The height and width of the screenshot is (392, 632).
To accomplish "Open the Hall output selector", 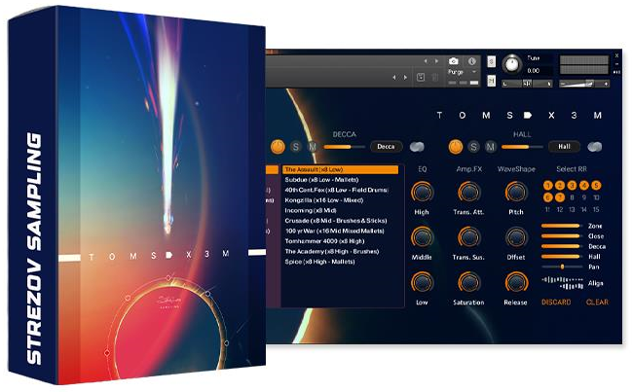I will coord(564,147).
